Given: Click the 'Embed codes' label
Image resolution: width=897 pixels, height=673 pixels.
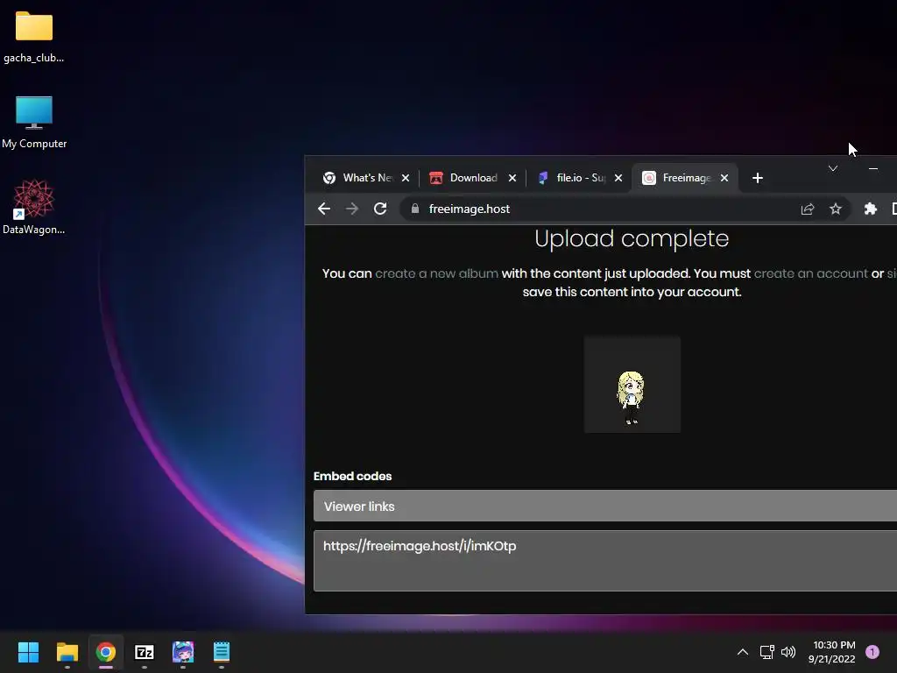Looking at the screenshot, I should tap(352, 476).
